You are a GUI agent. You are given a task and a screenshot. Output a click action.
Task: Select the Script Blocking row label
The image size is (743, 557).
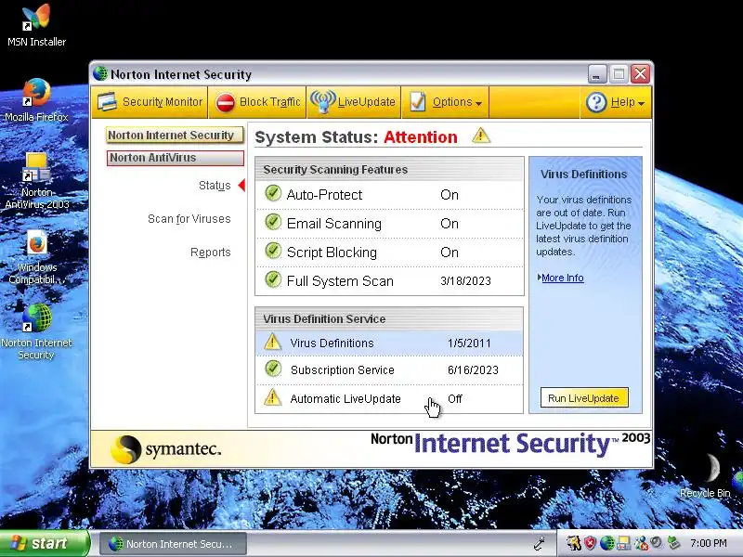pos(332,253)
